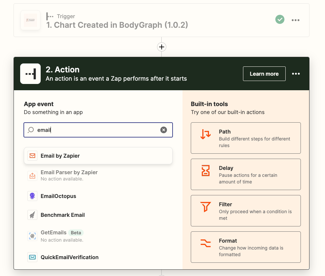The width and height of the screenshot is (325, 276).
Task: Click the green trigger success checkmark
Action: click(280, 20)
